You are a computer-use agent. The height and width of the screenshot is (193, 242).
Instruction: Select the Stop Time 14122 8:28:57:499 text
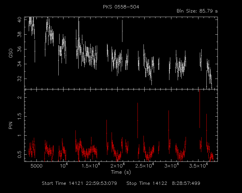pos(163,183)
